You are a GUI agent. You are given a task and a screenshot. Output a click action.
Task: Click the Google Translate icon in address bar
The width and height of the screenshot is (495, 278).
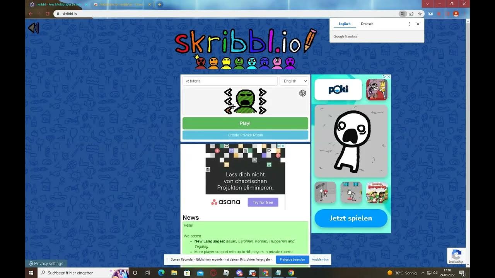click(403, 14)
